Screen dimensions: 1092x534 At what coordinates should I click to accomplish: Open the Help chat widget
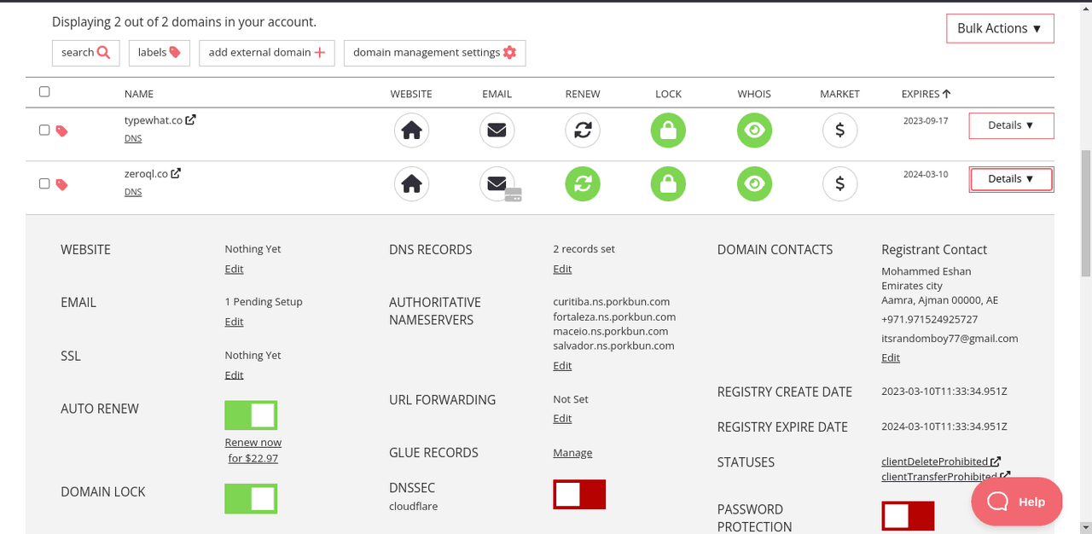pos(1016,502)
